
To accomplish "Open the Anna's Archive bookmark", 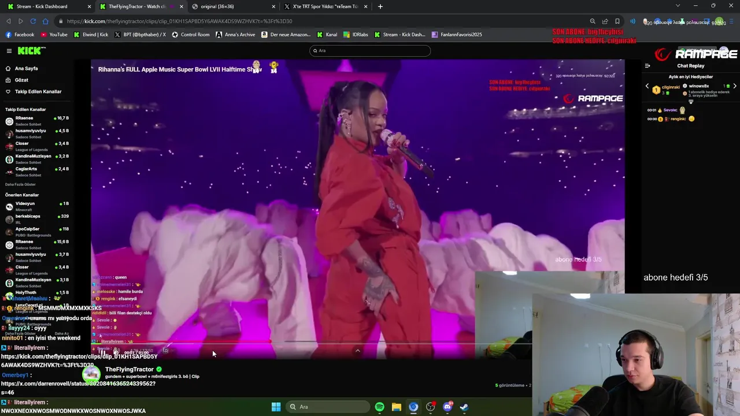I will pos(235,35).
